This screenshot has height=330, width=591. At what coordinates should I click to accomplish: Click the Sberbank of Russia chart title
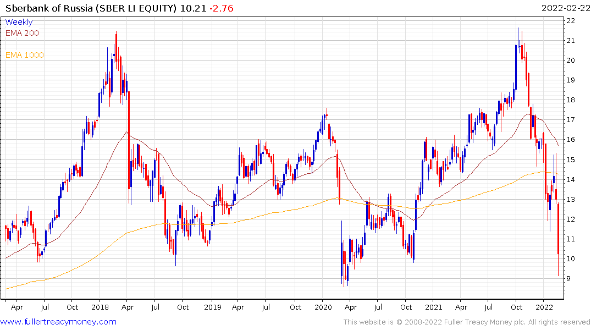91,8
